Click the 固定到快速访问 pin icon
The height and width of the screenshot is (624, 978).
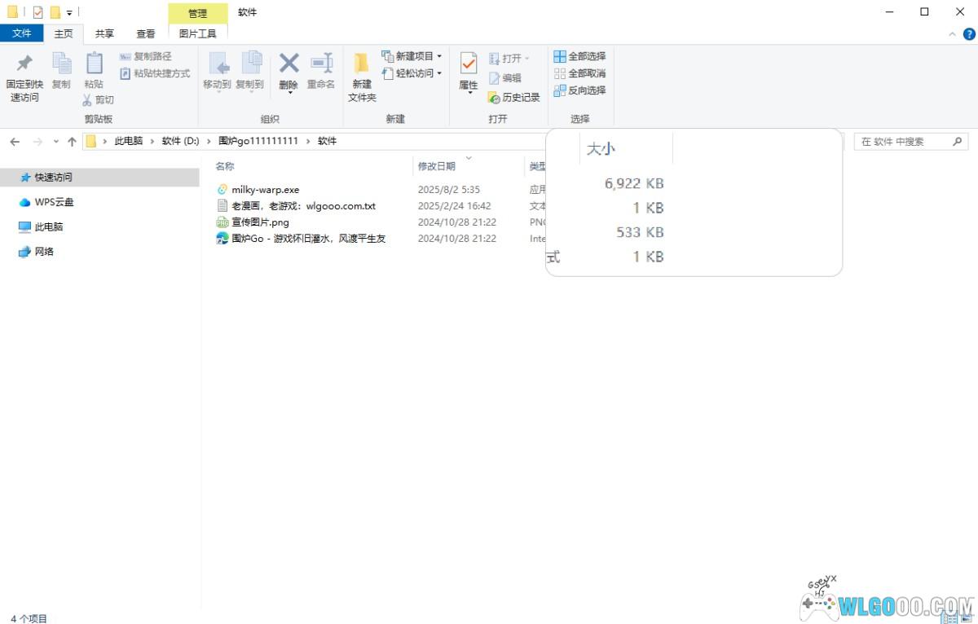pos(24,64)
